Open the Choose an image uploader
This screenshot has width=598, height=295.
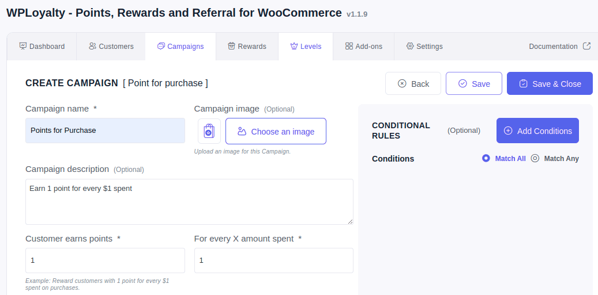pyautogui.click(x=276, y=131)
